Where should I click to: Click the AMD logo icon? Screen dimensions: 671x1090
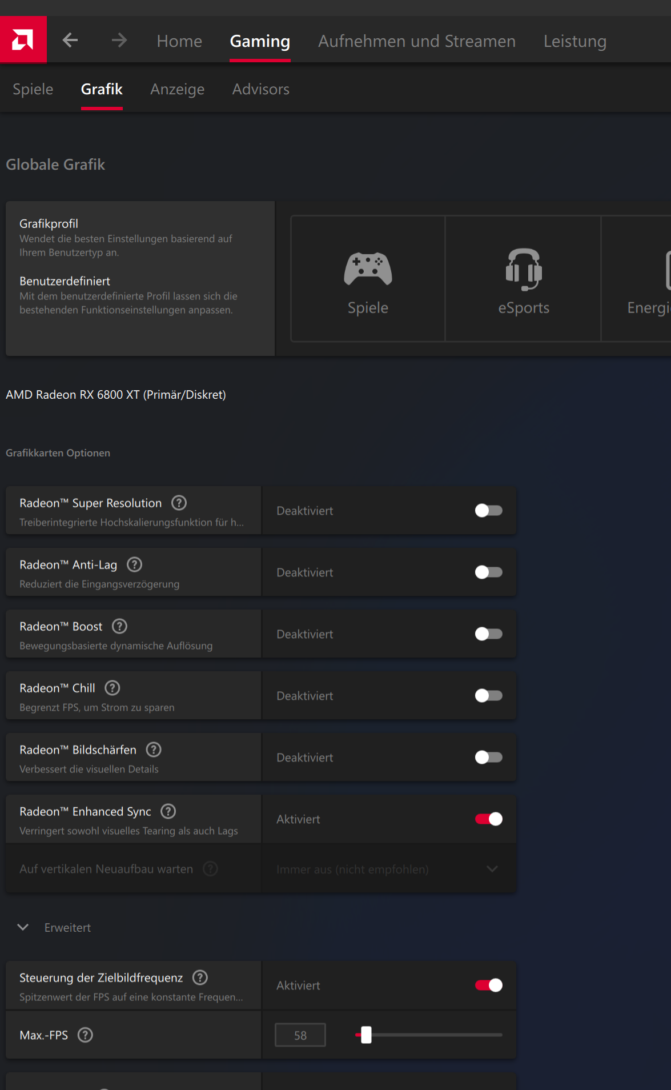[x=23, y=39]
